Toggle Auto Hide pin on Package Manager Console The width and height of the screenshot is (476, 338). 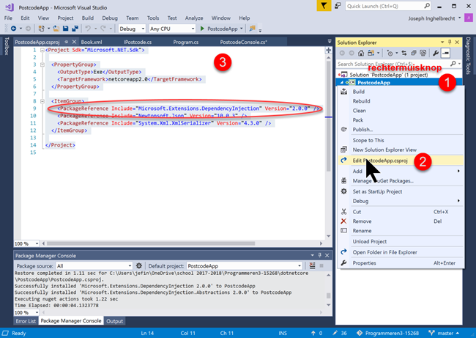319,255
